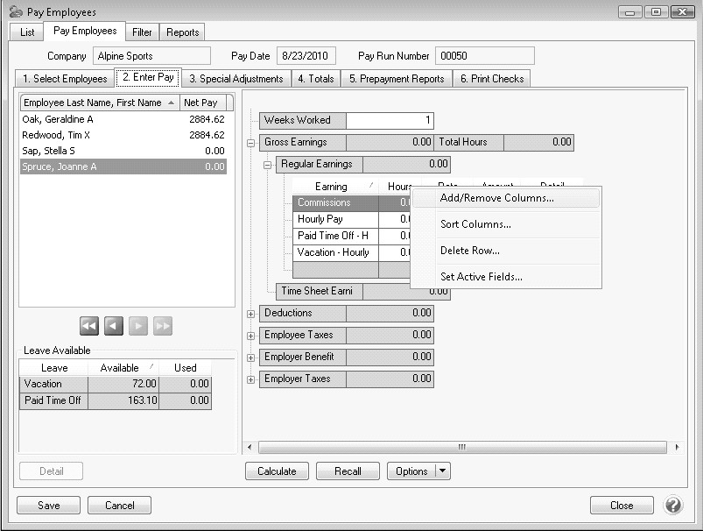Select Sort Columns menu entry
The width and height of the screenshot is (703, 531).
point(475,224)
